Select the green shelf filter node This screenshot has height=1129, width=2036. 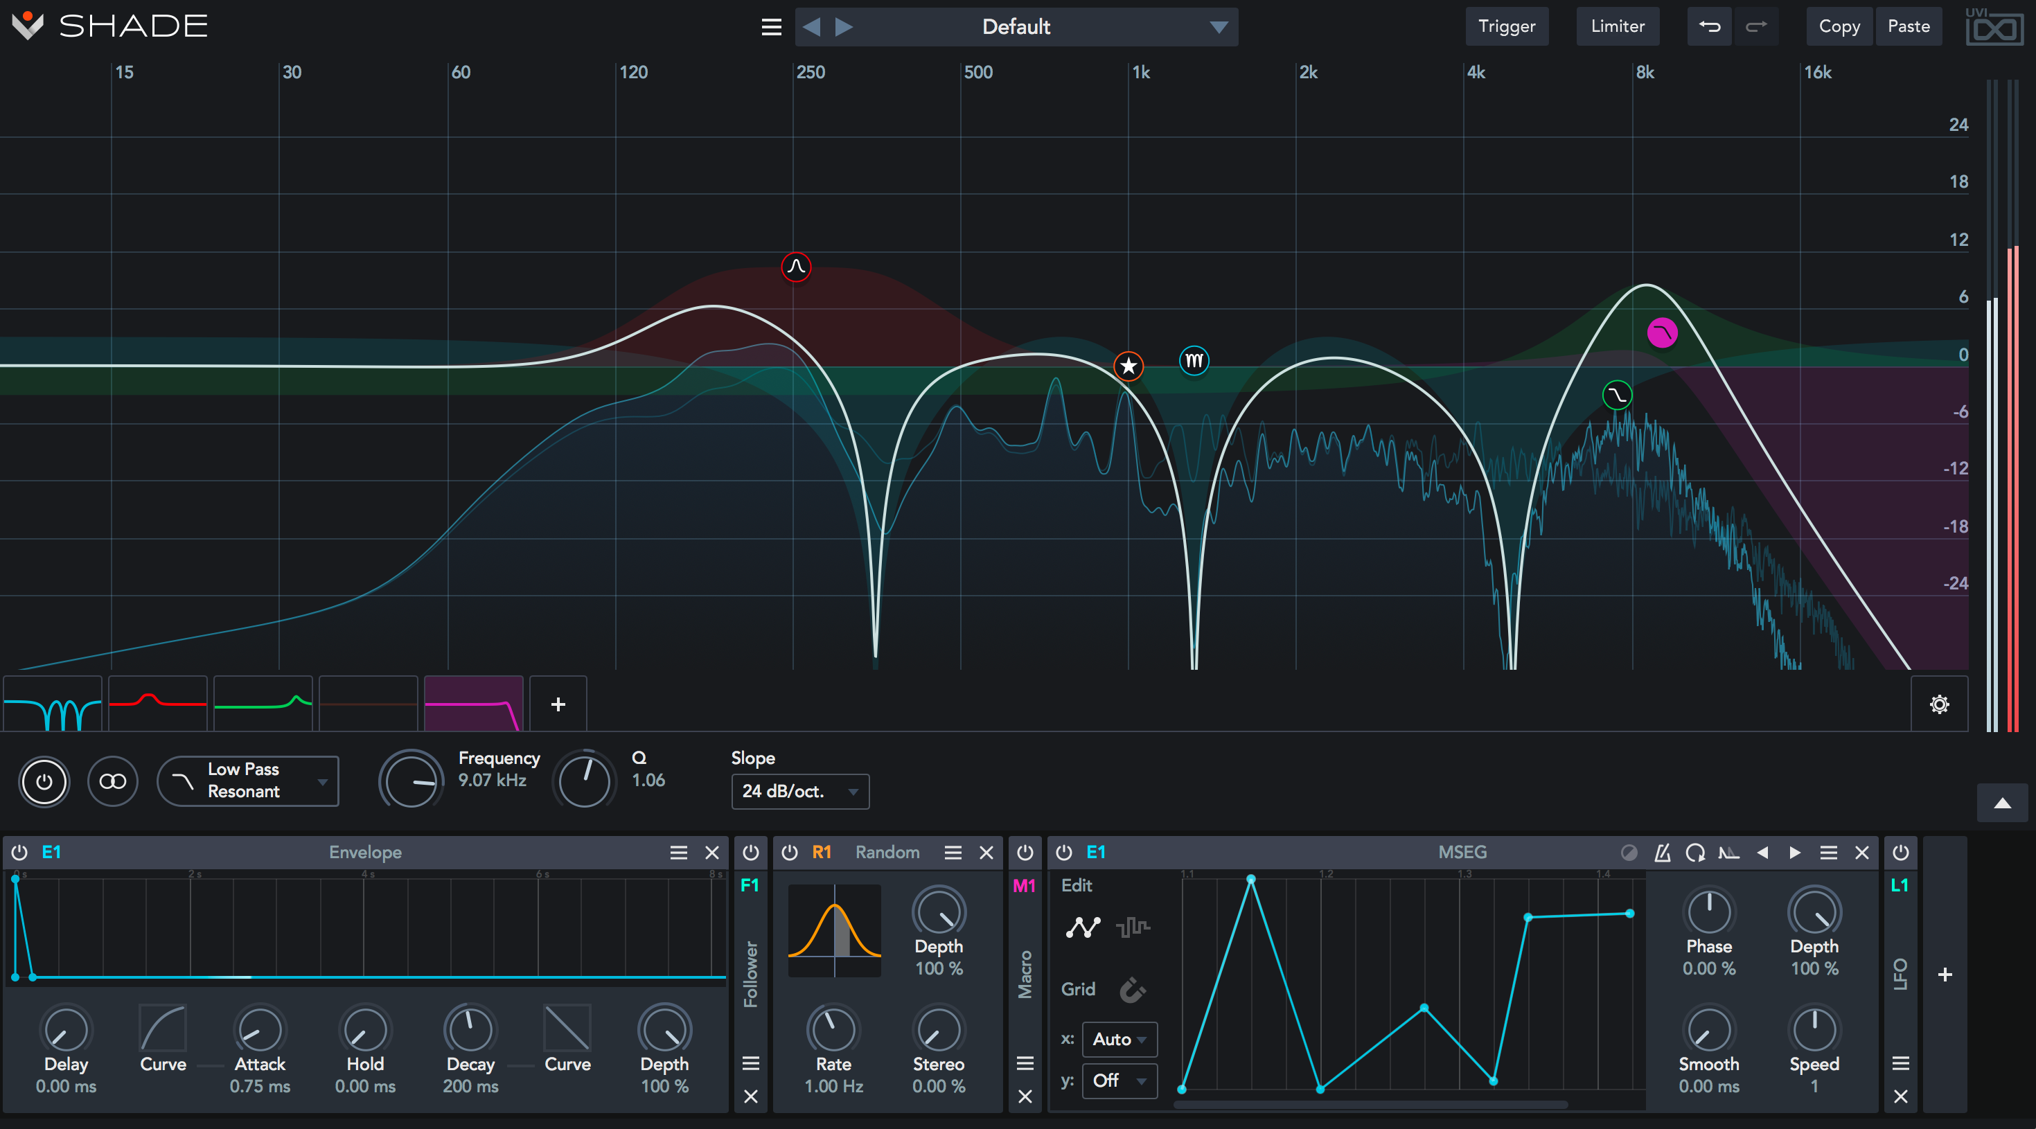(x=1617, y=395)
